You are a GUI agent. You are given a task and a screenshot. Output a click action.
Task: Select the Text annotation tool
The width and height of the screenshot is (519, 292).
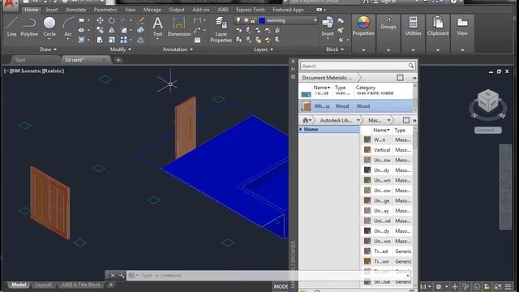pos(157,27)
